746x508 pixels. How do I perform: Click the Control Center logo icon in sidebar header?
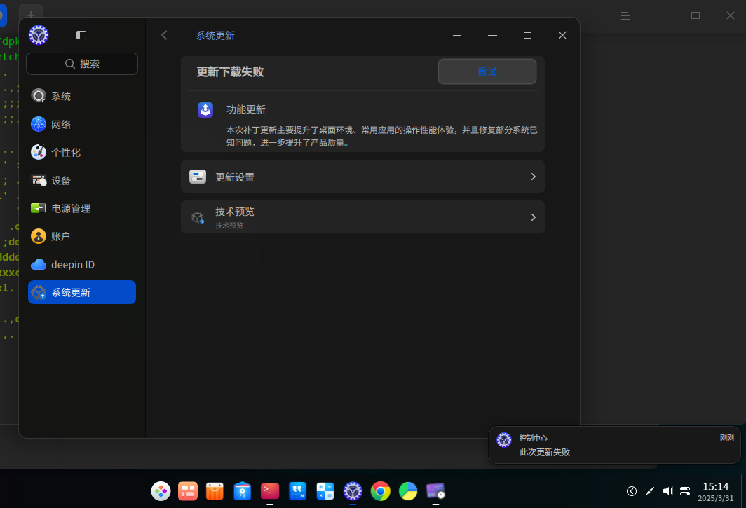click(x=39, y=35)
